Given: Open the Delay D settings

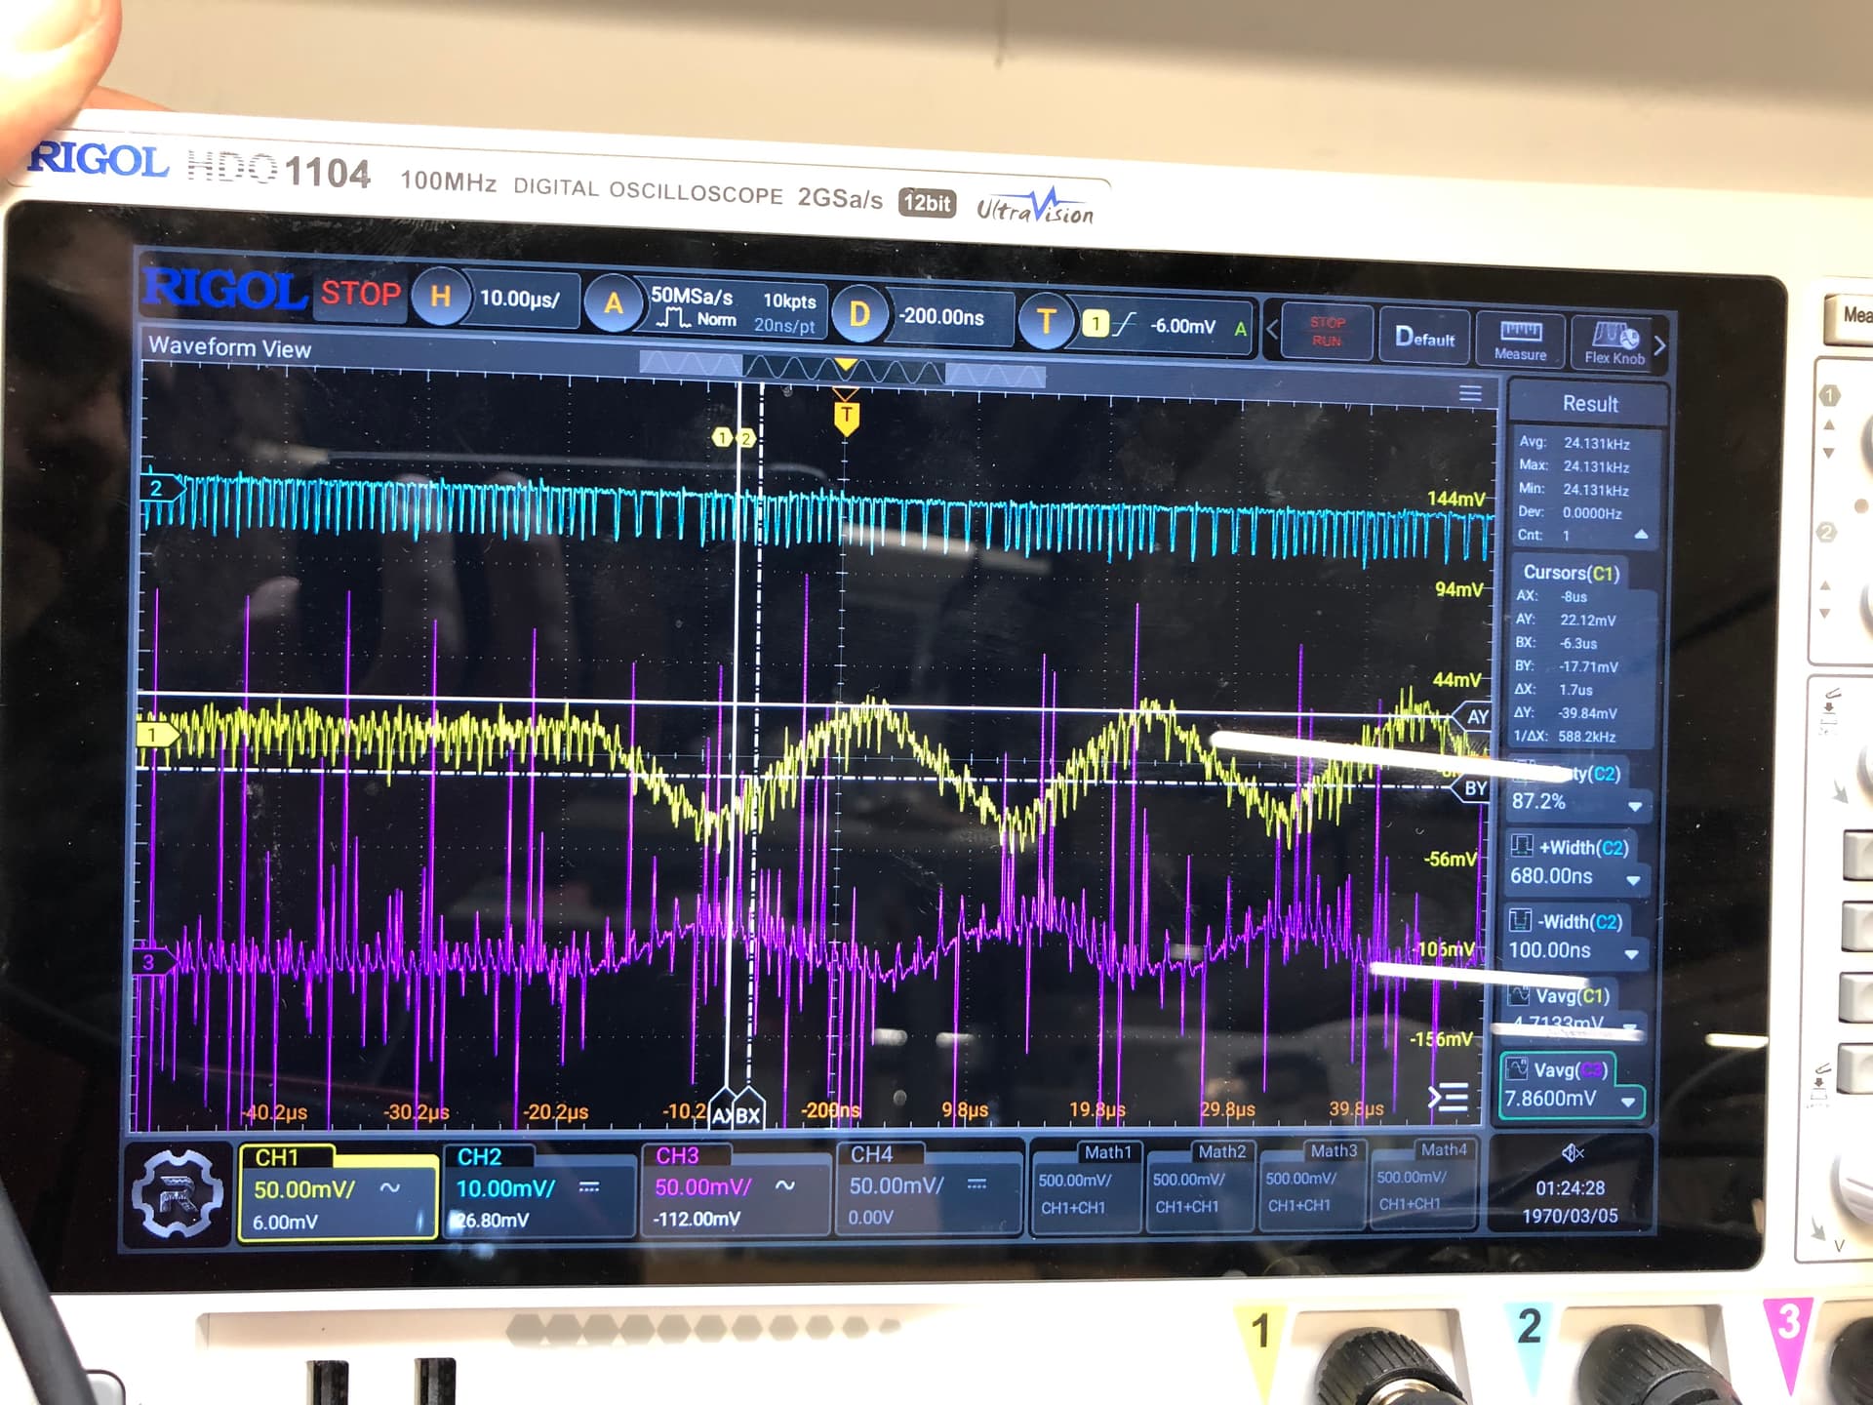Looking at the screenshot, I should [x=859, y=314].
